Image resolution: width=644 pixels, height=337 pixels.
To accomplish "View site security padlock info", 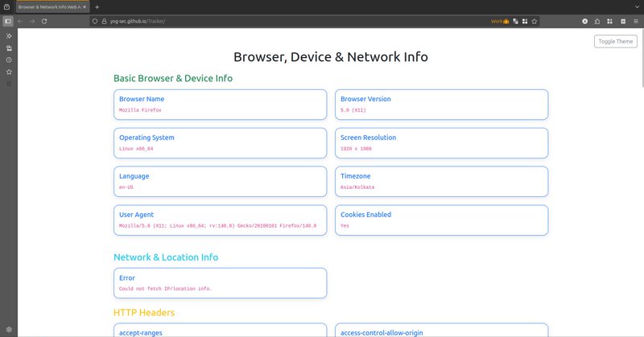I will tap(104, 22).
